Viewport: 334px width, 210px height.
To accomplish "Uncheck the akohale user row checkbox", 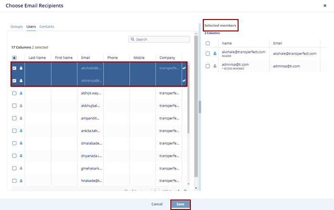I will [x=14, y=68].
